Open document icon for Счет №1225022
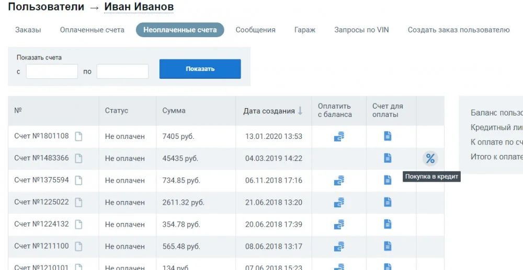The image size is (523, 270). pos(78,203)
